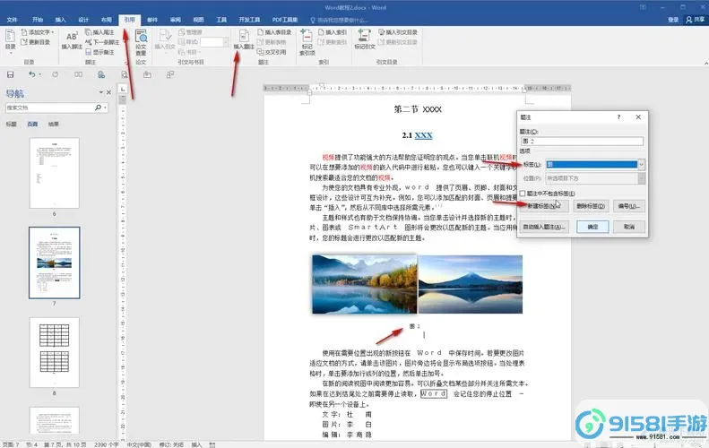Tick the 题注中不包含标签 checkbox
Image resolution: width=709 pixels, height=448 pixels.
(x=523, y=193)
